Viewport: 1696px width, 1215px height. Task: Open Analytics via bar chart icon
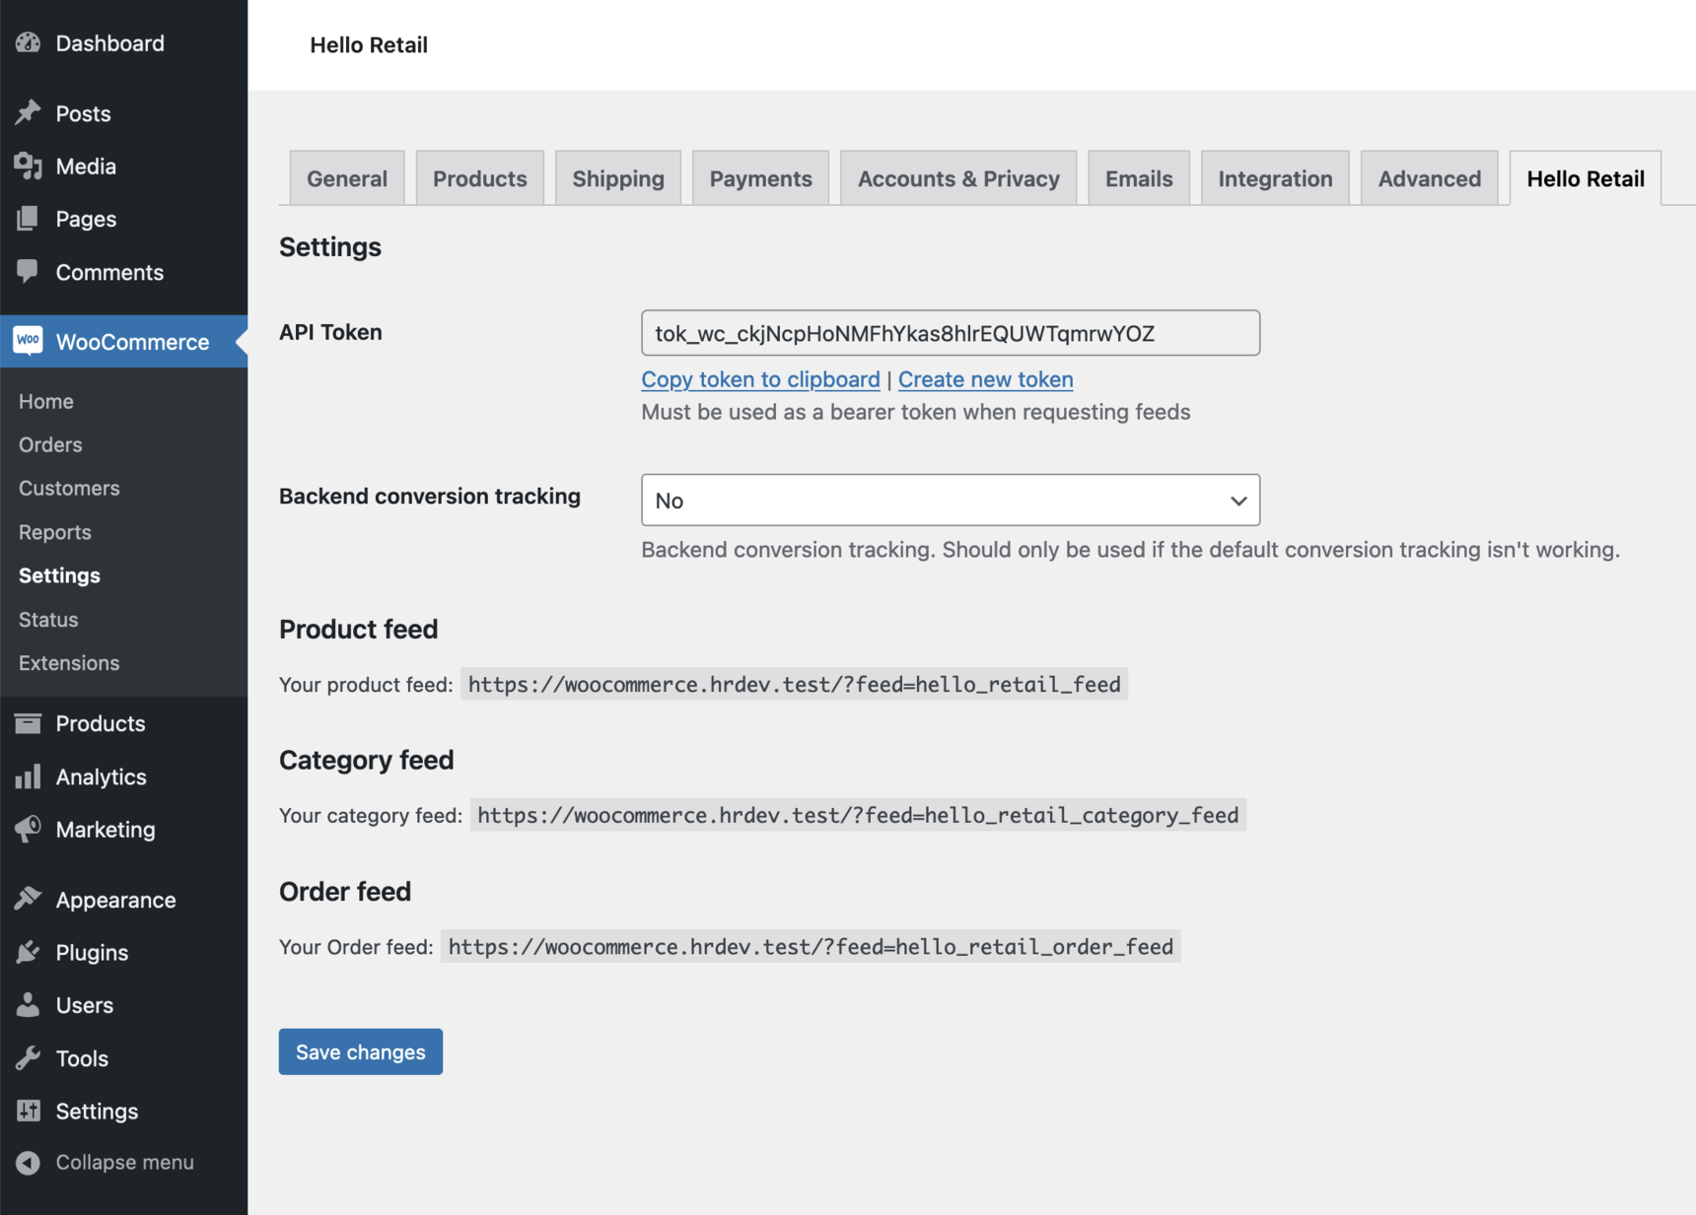click(28, 776)
